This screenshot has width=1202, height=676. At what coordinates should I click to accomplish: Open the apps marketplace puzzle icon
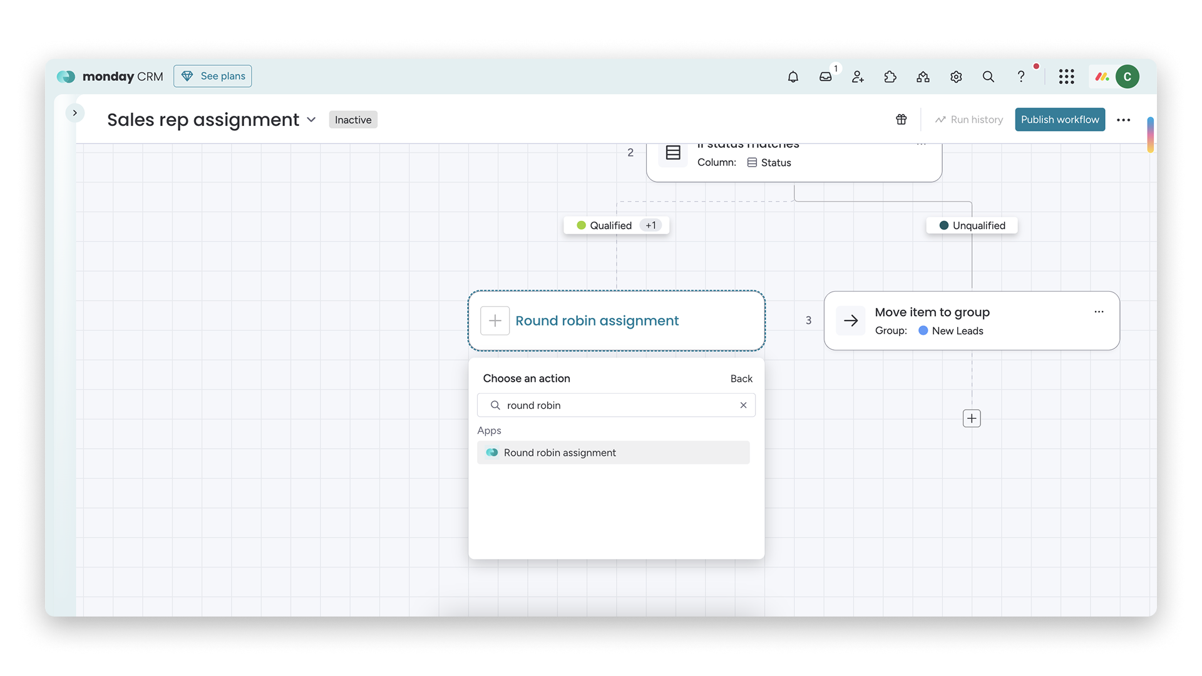coord(890,76)
